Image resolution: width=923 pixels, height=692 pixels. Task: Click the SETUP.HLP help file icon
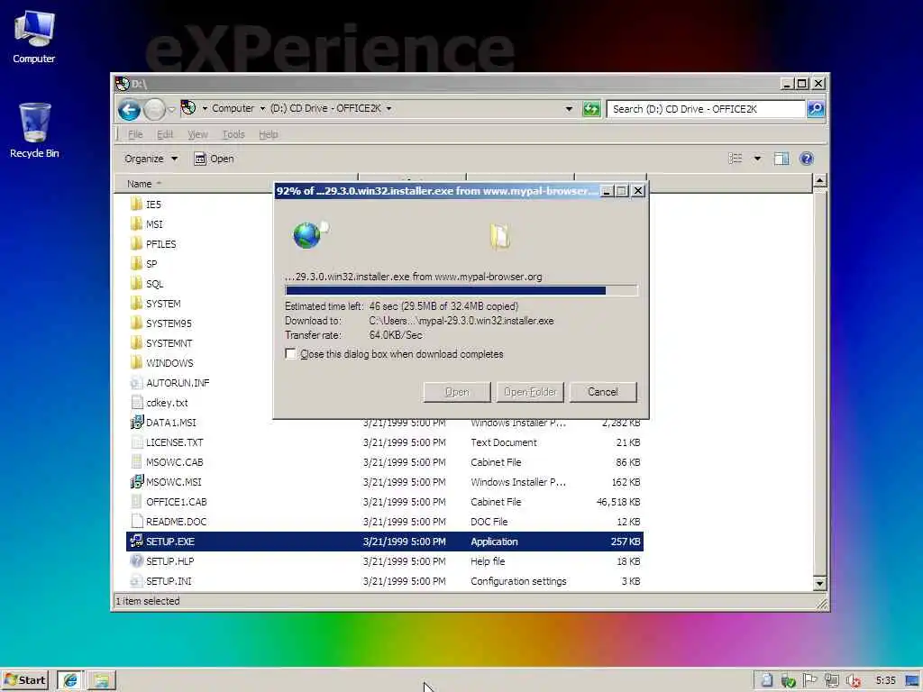[x=137, y=560]
